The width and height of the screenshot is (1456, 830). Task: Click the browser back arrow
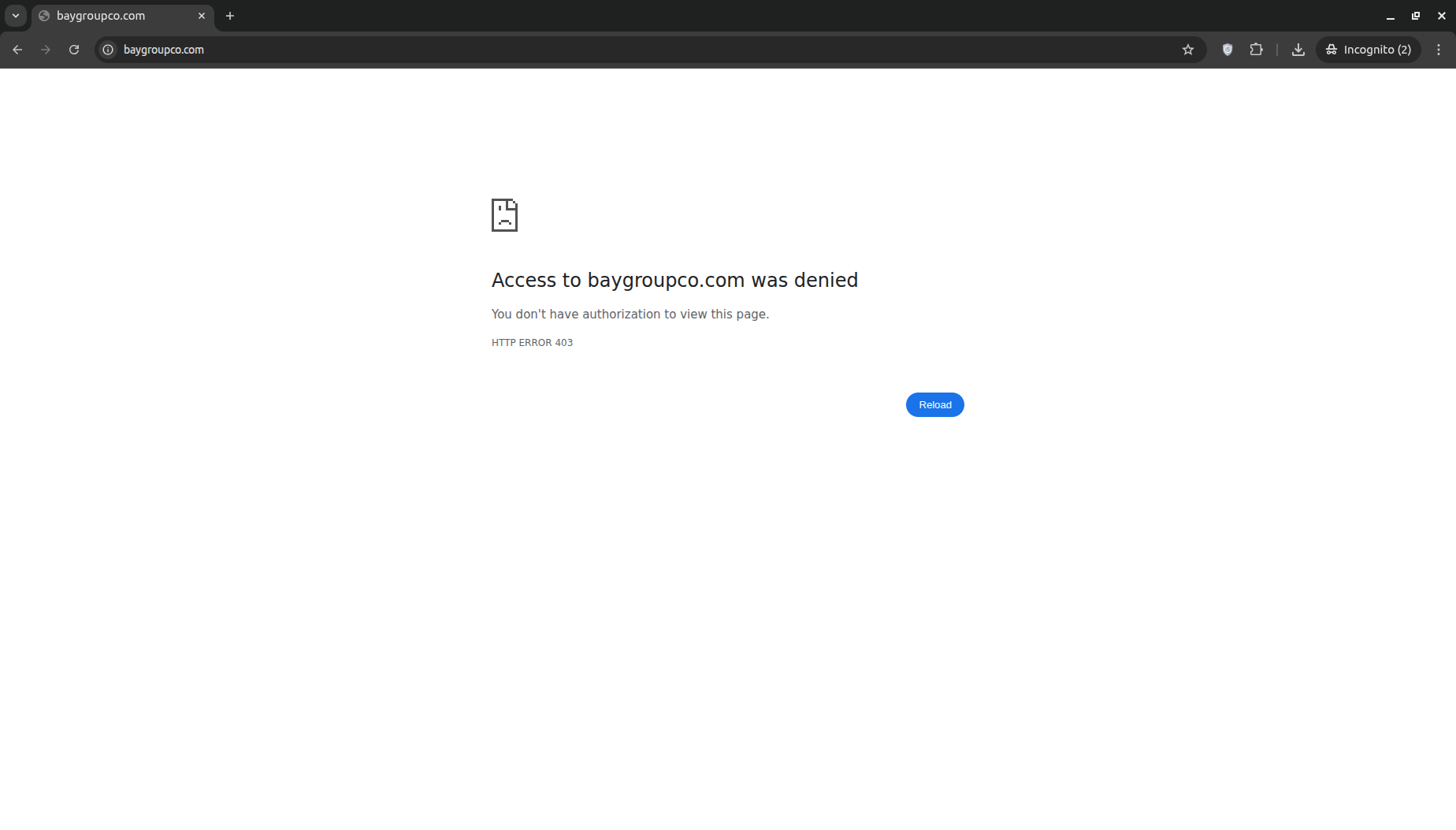(17, 50)
